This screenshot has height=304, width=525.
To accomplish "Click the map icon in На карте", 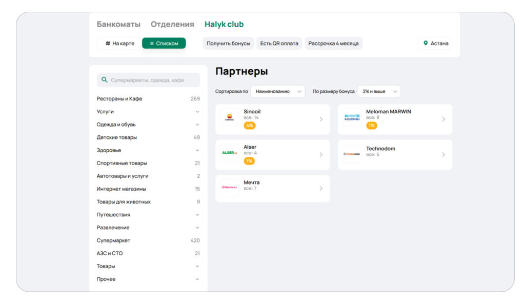I will [x=108, y=43].
